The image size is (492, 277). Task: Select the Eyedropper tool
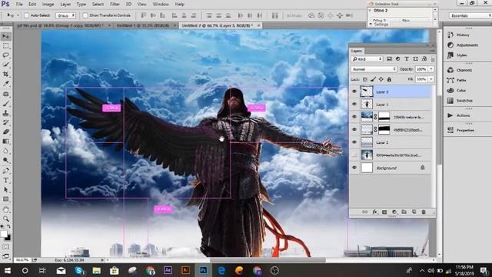point(5,84)
